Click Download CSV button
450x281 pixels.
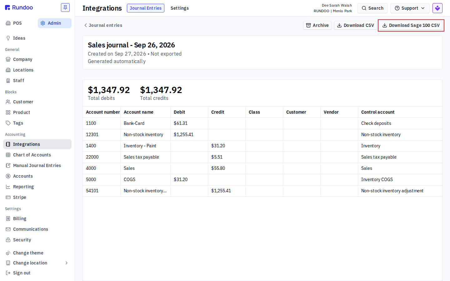355,25
